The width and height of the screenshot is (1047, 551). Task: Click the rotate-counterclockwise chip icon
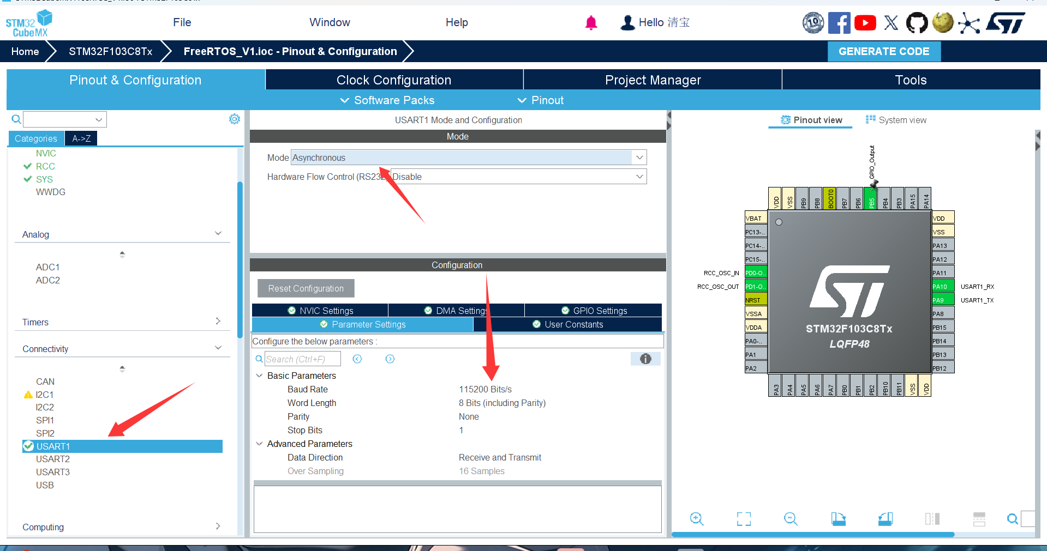click(x=886, y=519)
